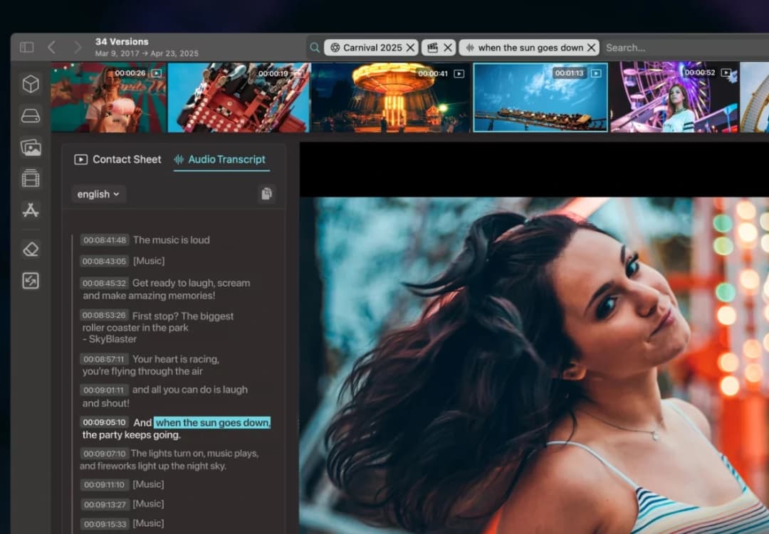Viewport: 769px width, 534px height.
Task: Click '34 Versions' title text
Action: pos(122,42)
